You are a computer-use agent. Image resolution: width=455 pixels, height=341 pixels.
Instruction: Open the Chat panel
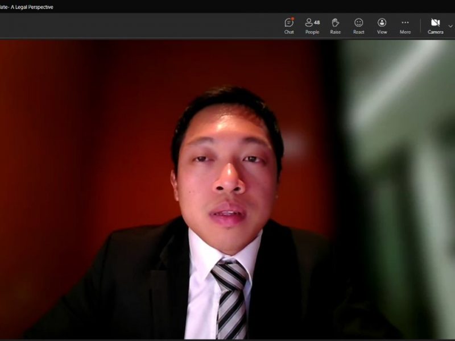pos(289,26)
